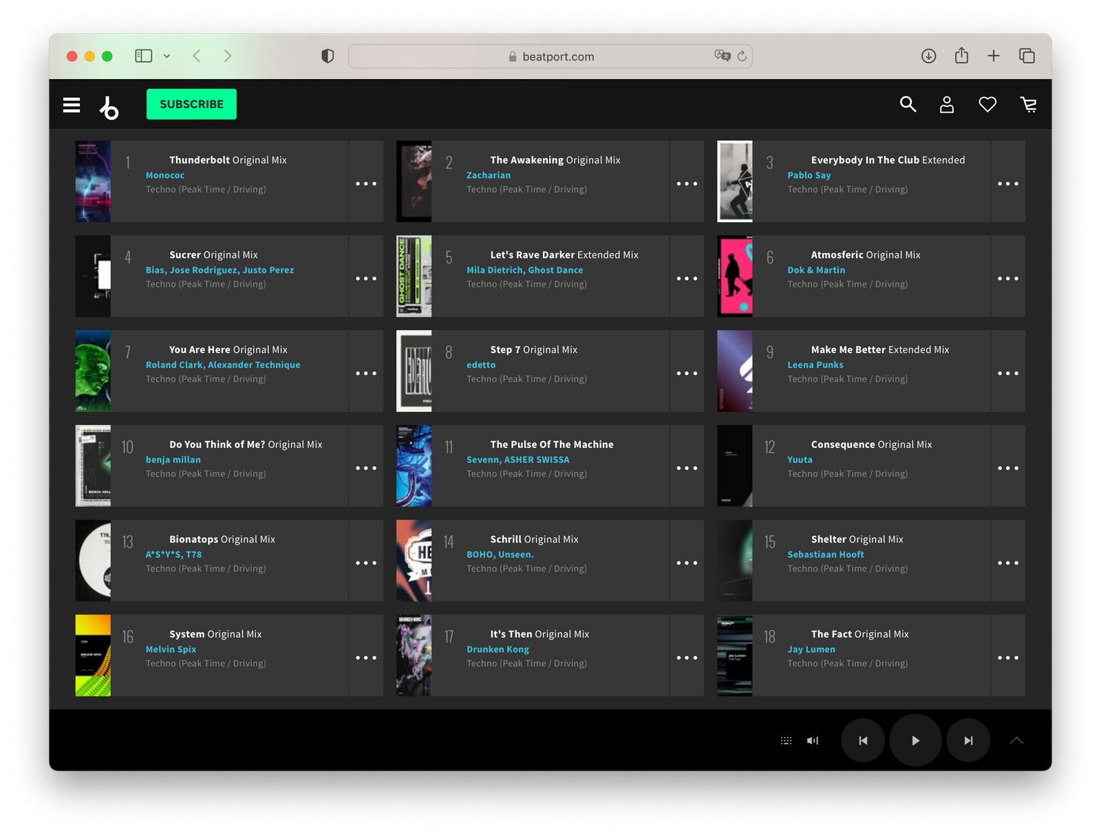This screenshot has width=1101, height=836.
Task: Open the shopping cart icon
Action: coord(1029,105)
